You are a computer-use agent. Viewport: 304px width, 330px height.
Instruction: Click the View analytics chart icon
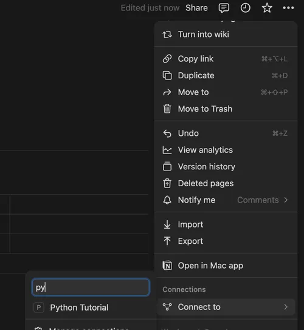pyautogui.click(x=167, y=150)
